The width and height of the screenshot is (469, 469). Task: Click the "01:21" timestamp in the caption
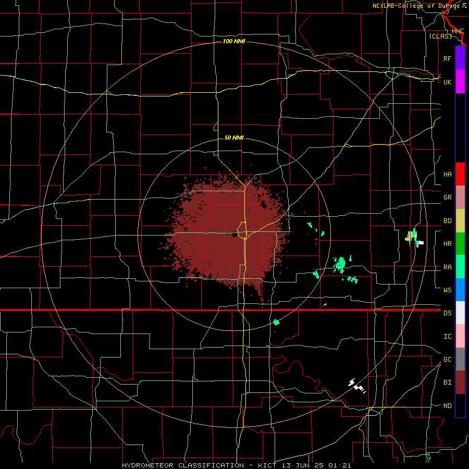pyautogui.click(x=339, y=465)
